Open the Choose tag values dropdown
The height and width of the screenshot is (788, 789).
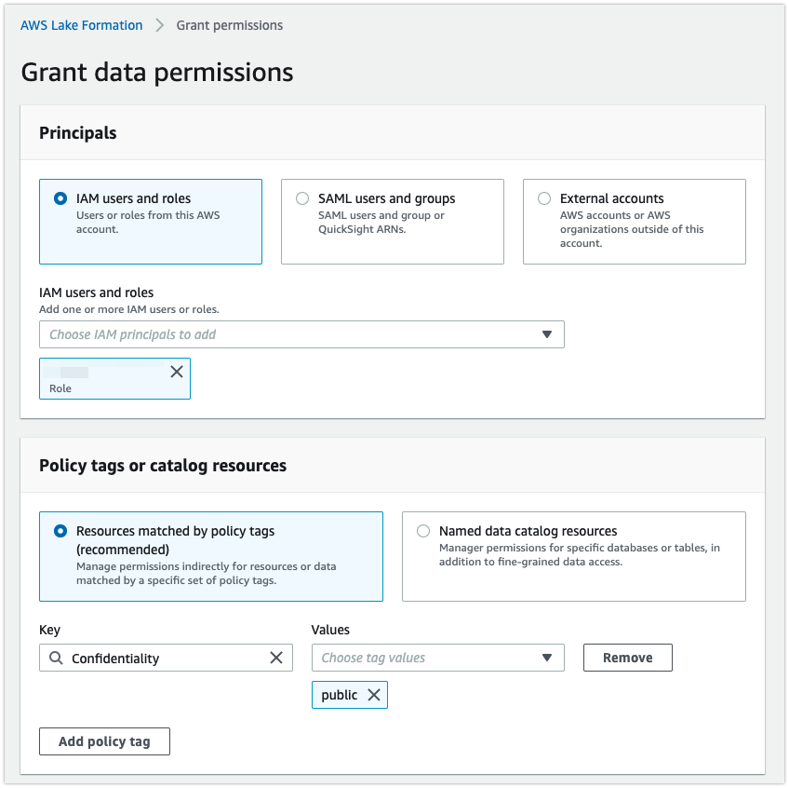[x=437, y=658]
